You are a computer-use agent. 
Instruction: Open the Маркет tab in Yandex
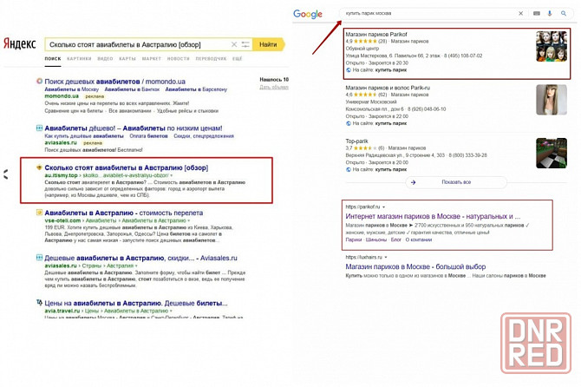(x=152, y=58)
